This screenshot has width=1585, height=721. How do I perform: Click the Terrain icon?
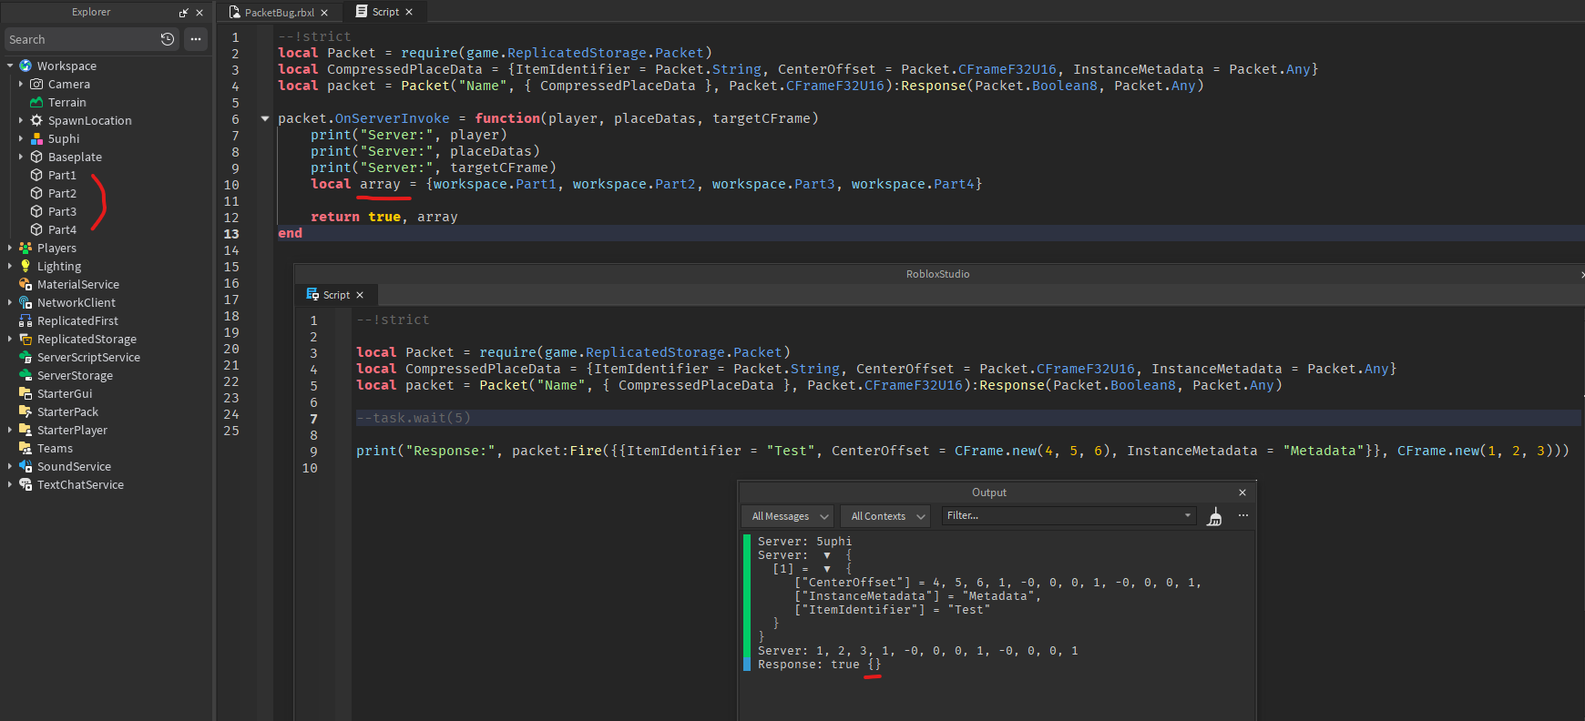[x=36, y=102]
